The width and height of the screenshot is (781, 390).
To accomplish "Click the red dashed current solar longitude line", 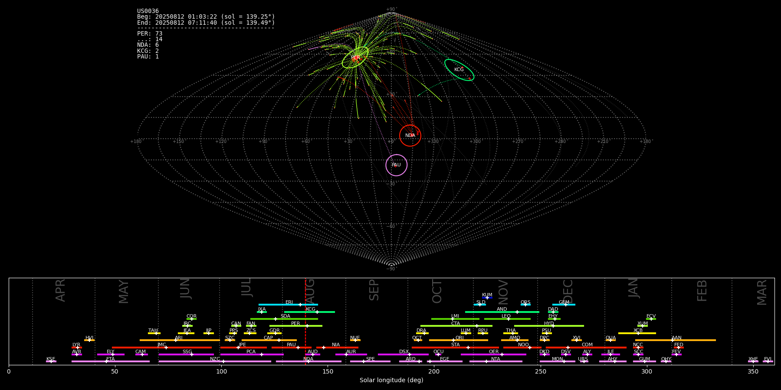I will 305,321.
